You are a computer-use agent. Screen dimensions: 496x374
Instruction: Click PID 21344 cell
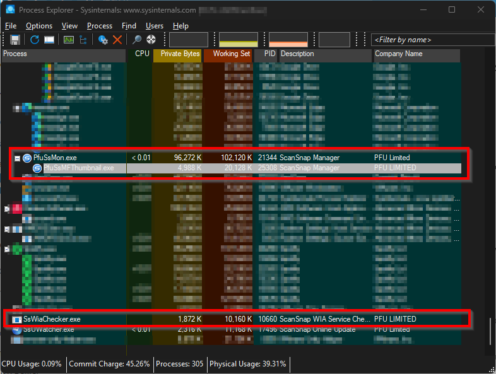268,158
